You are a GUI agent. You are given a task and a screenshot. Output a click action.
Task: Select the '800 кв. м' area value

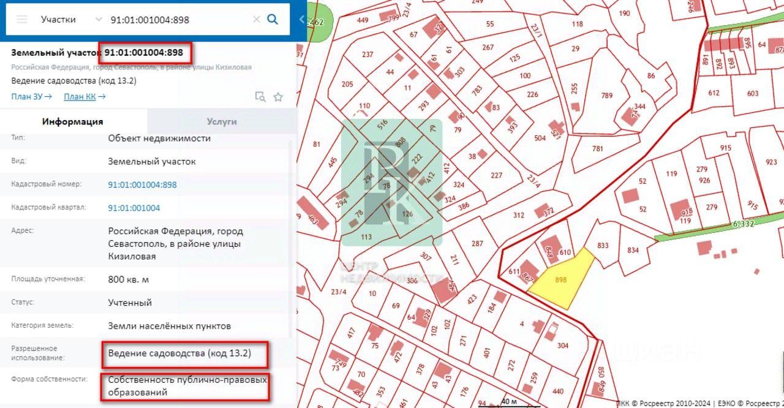pyautogui.click(x=129, y=279)
